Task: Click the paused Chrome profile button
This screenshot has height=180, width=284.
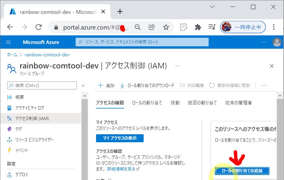Action: point(243,27)
